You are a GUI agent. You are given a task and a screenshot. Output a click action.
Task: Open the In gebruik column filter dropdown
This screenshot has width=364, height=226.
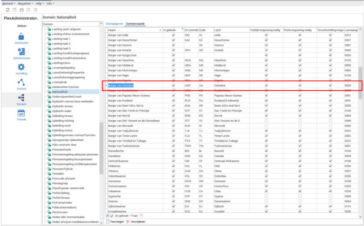pyautogui.click(x=182, y=29)
